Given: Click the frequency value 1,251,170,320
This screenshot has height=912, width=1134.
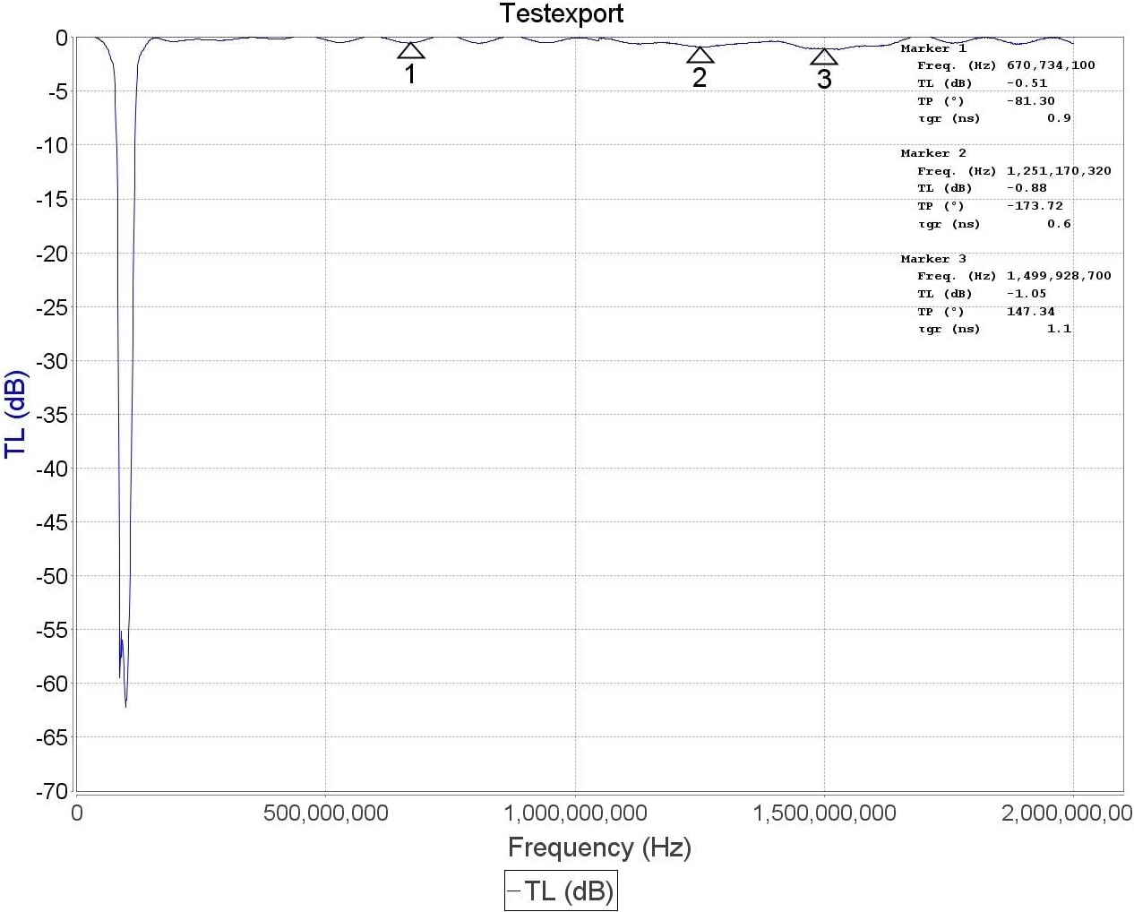Looking at the screenshot, I should [x=1059, y=171].
